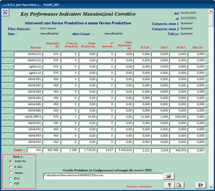Click the vertical scrollbar thumb
215x191 pixels.
click(x=211, y=20)
